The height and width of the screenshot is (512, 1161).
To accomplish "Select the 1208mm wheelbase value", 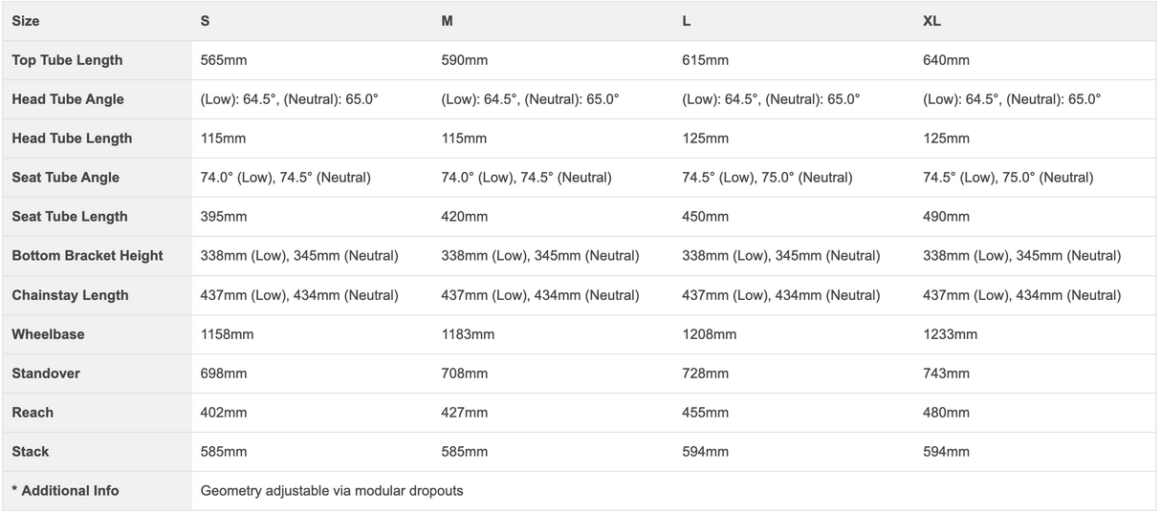I will 709,334.
